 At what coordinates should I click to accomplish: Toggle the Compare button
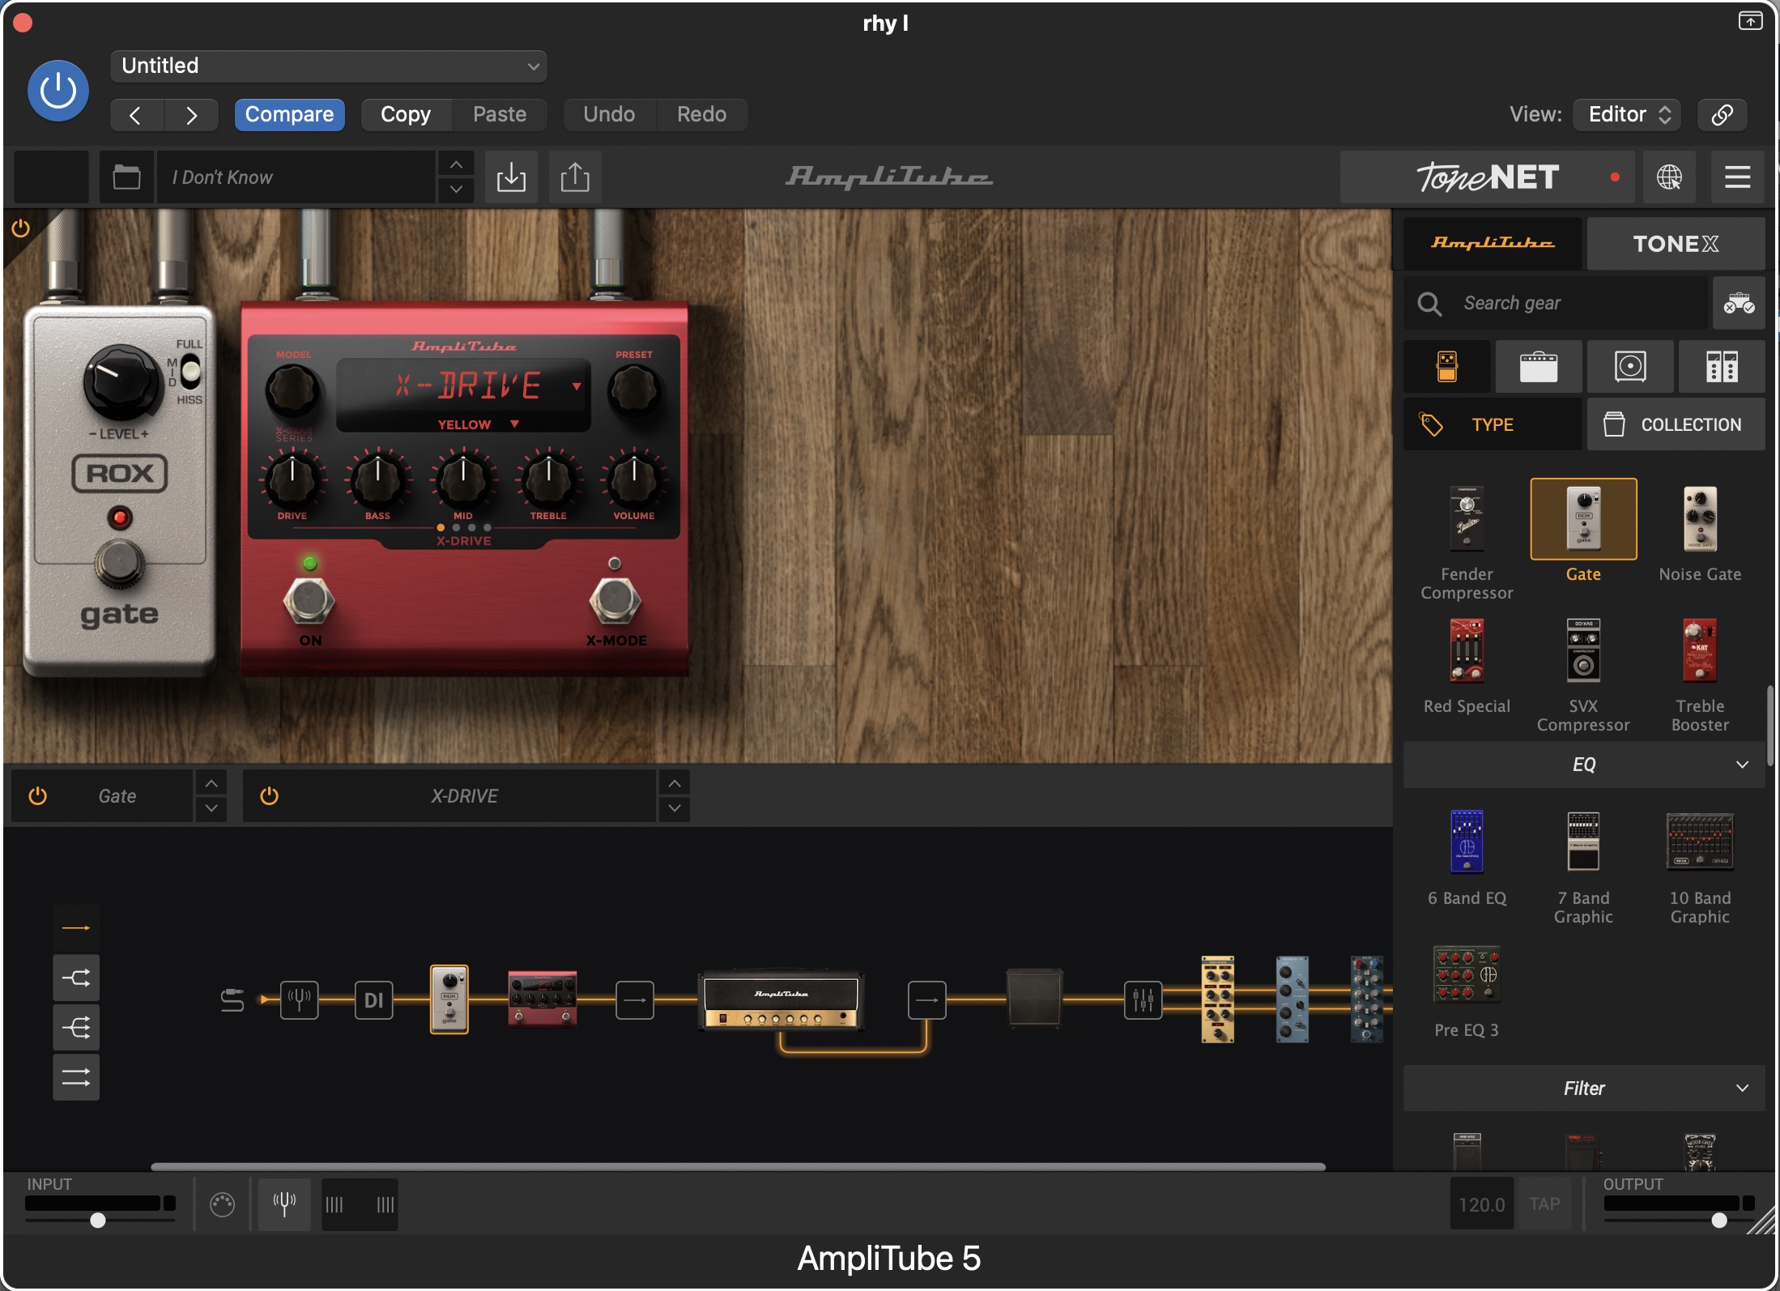click(x=289, y=114)
